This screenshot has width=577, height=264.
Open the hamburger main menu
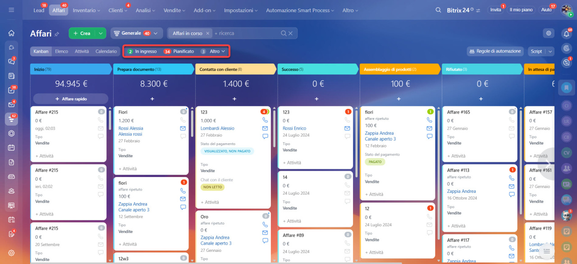point(11,10)
